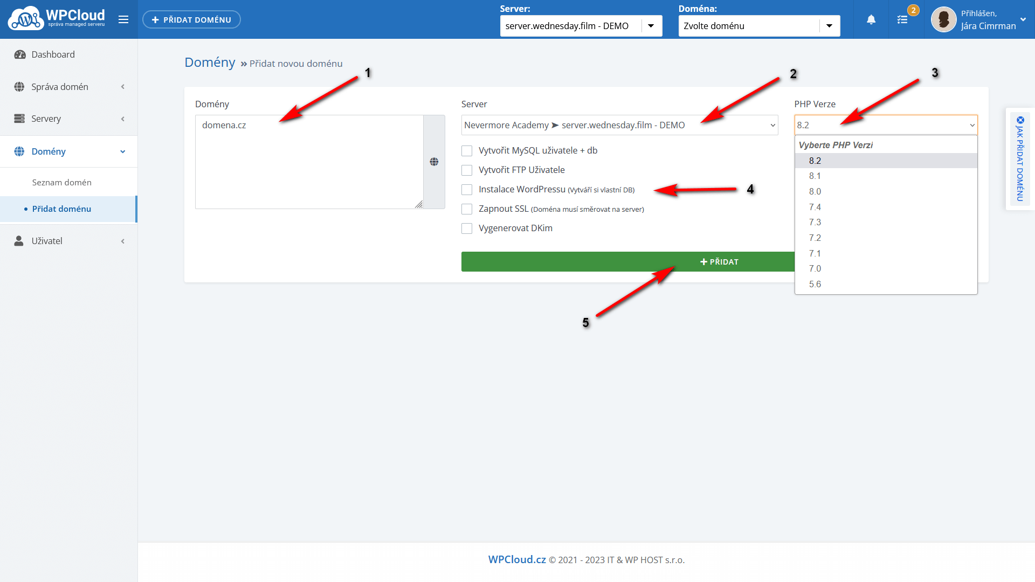This screenshot has width=1035, height=582.
Task: Enable 'Vytvořit MySQL uživatele + db' checkbox
Action: 467,151
